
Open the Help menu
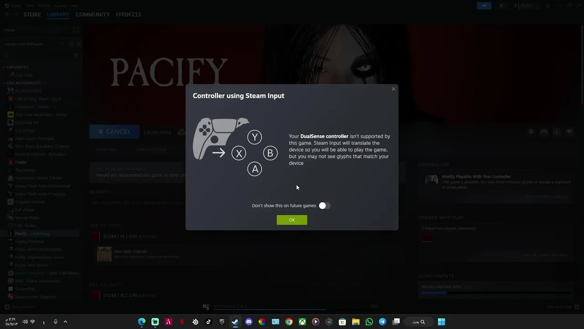pos(74,5)
